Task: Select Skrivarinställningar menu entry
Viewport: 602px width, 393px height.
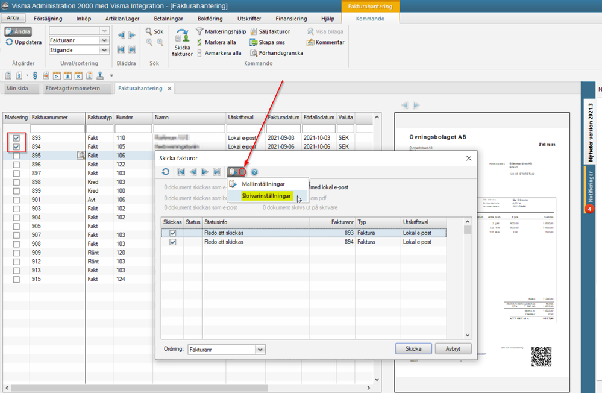Action: coord(266,196)
